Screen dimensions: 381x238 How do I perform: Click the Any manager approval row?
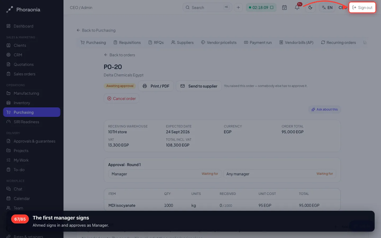280,174
